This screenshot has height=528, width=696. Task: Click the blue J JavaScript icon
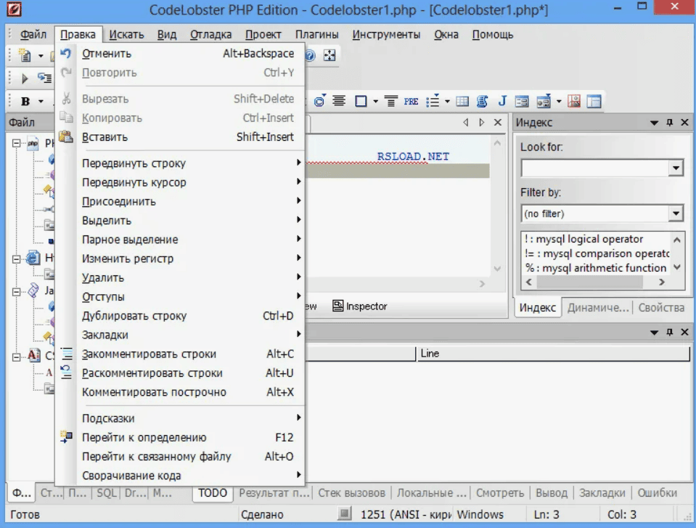point(502,101)
